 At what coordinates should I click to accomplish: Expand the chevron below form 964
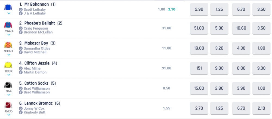[x=9, y=95]
